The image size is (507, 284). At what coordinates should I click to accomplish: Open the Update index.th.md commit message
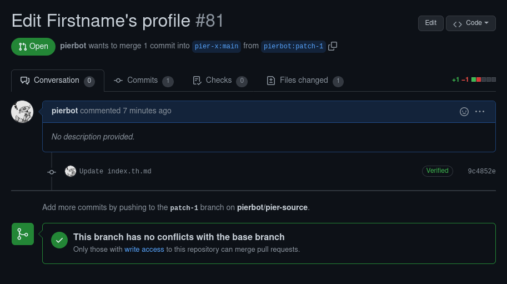(x=116, y=171)
